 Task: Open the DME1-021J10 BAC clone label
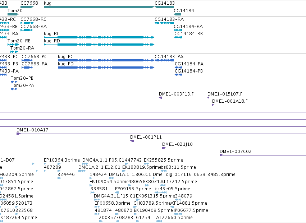click(177, 144)
